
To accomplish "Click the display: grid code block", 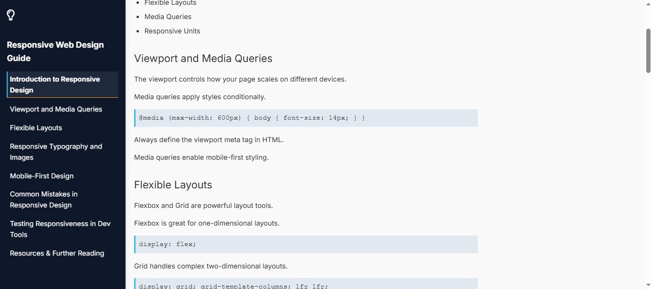I will point(306,284).
